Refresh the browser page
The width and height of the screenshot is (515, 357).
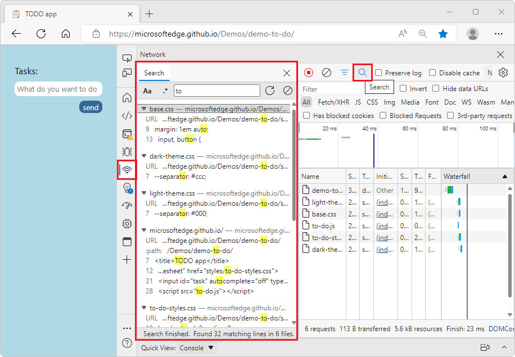click(41, 34)
